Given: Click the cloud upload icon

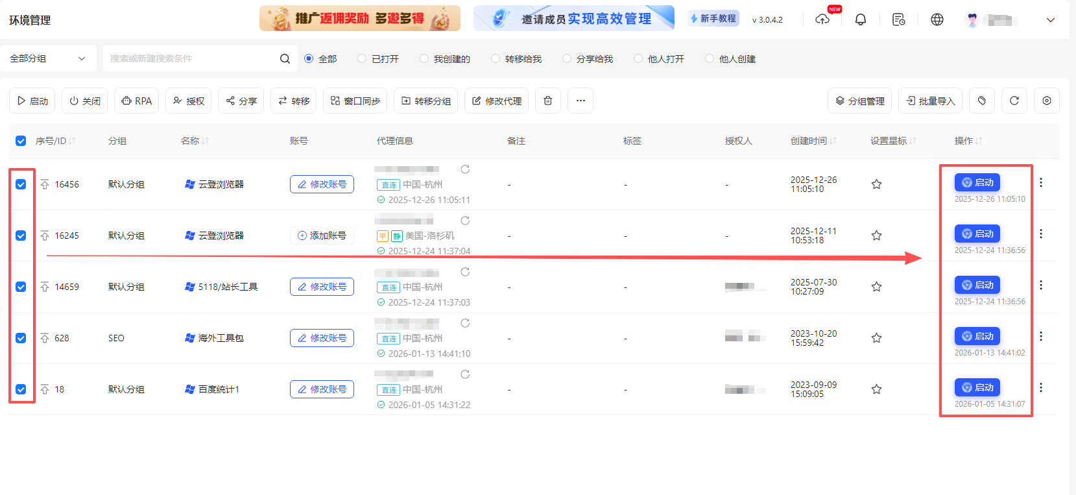Looking at the screenshot, I should 822,19.
